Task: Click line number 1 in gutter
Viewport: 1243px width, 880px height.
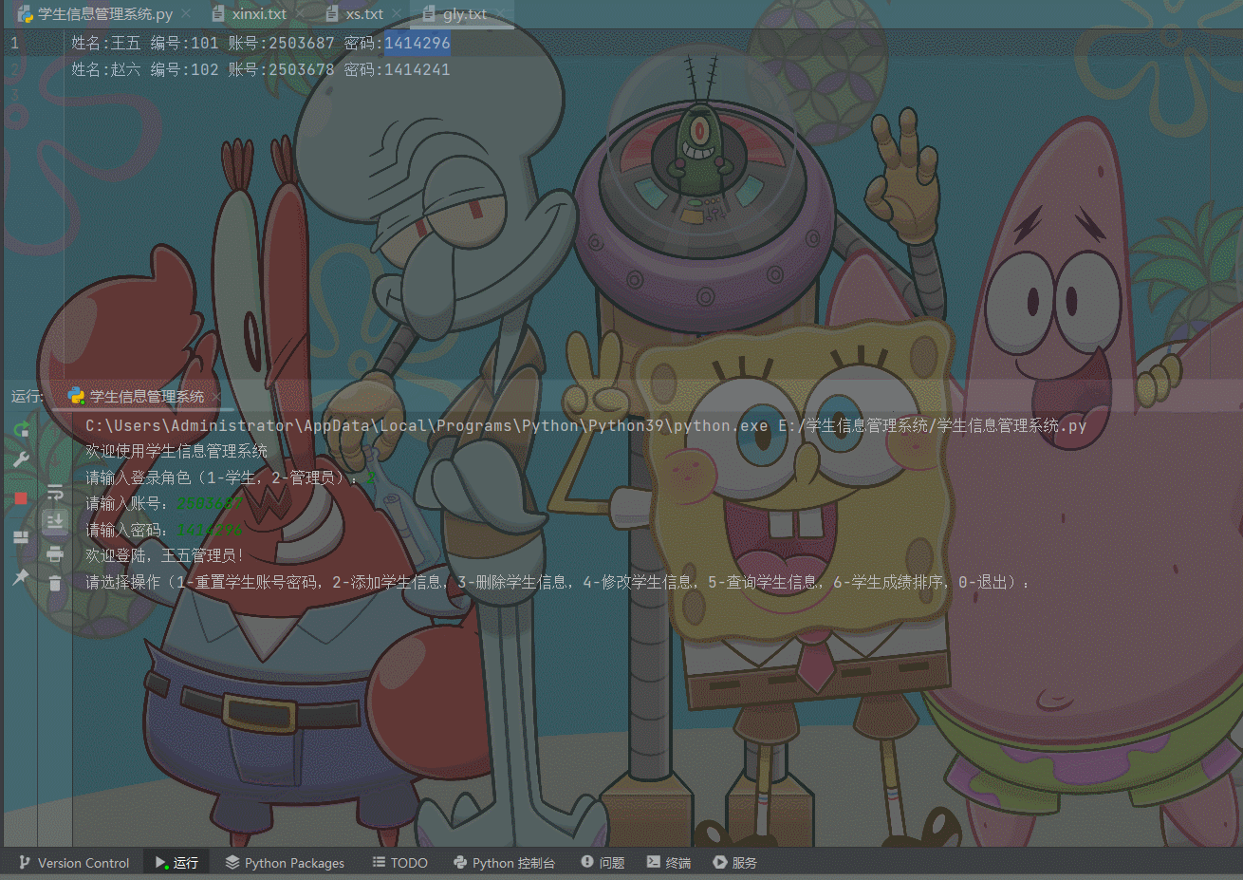Action: 14,43
